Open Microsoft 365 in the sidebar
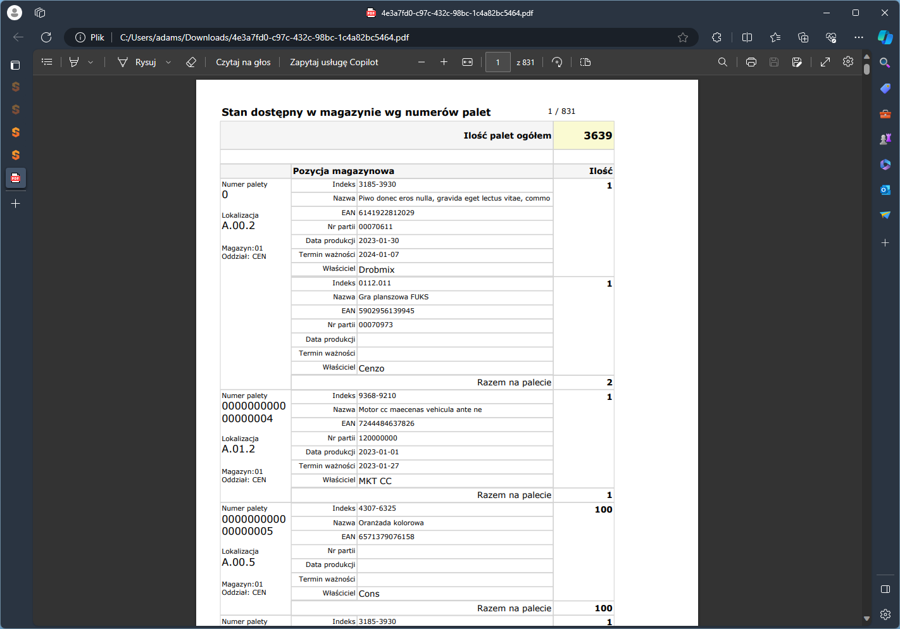The image size is (900, 629). (885, 165)
